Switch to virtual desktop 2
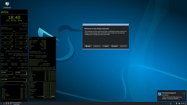 6,103
